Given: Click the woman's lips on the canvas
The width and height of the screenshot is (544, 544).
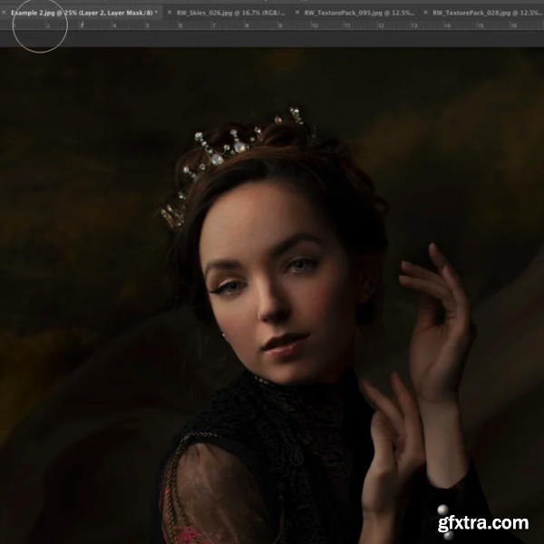Looking at the screenshot, I should click(x=286, y=345).
